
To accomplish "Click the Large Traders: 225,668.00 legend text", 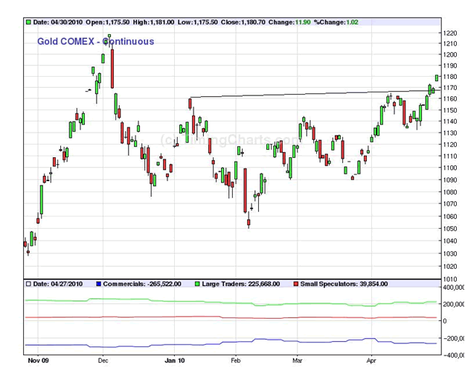I will point(242,284).
